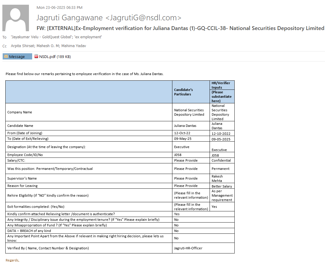Click 'Rehire Eligibility' row label
Viewport: 325px width, 262px height.
48,195
